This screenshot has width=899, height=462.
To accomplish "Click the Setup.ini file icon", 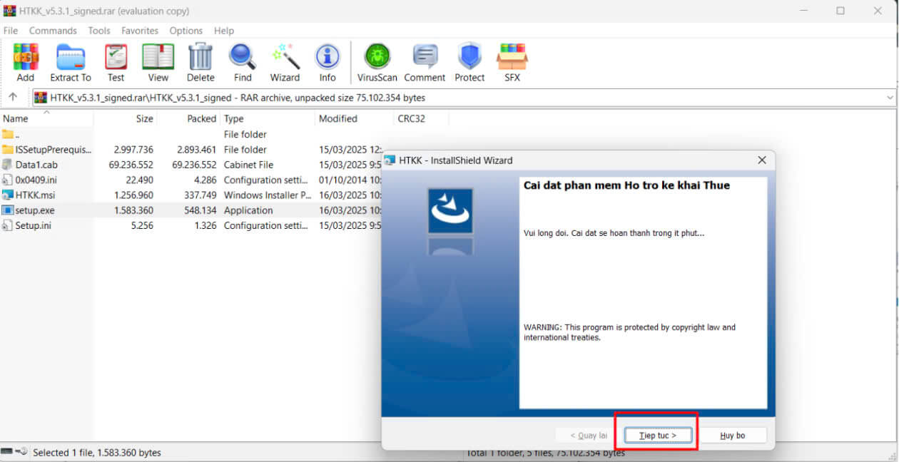I will click(x=8, y=225).
